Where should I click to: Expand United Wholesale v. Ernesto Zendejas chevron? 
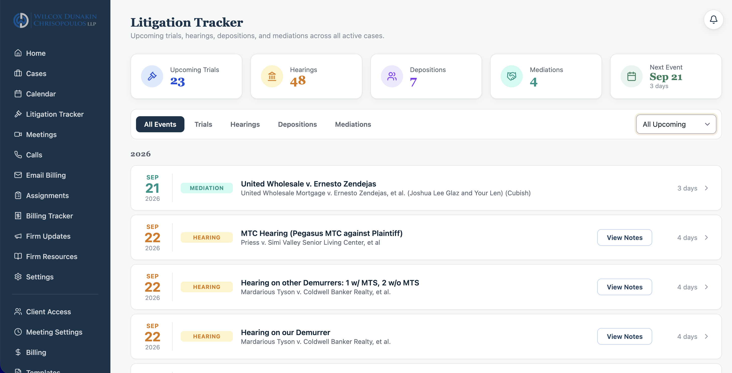coord(706,188)
